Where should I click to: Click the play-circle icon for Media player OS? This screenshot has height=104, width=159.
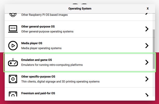[x=13, y=46]
